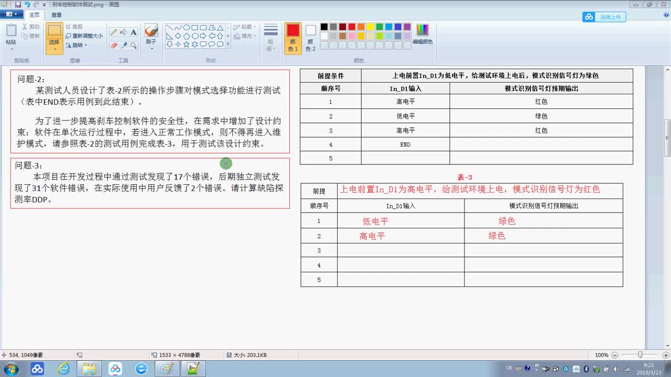Pick the black color swatch
The width and height of the screenshot is (671, 377).
click(324, 27)
